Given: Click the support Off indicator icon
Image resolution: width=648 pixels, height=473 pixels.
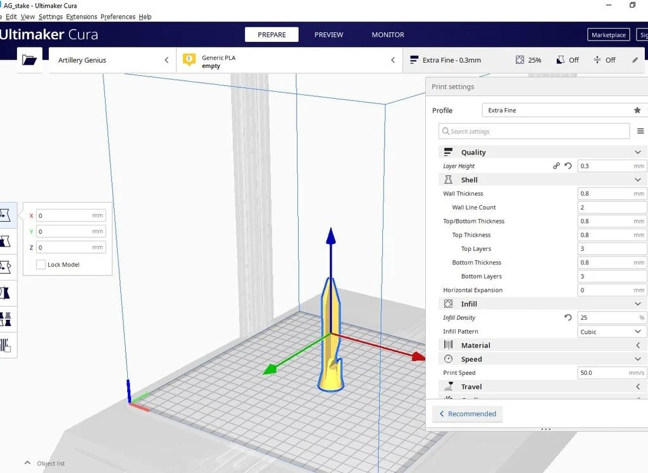Looking at the screenshot, I should pos(561,60).
